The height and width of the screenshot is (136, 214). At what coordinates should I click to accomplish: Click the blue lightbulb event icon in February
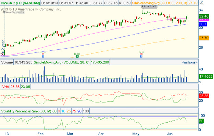click(43, 56)
